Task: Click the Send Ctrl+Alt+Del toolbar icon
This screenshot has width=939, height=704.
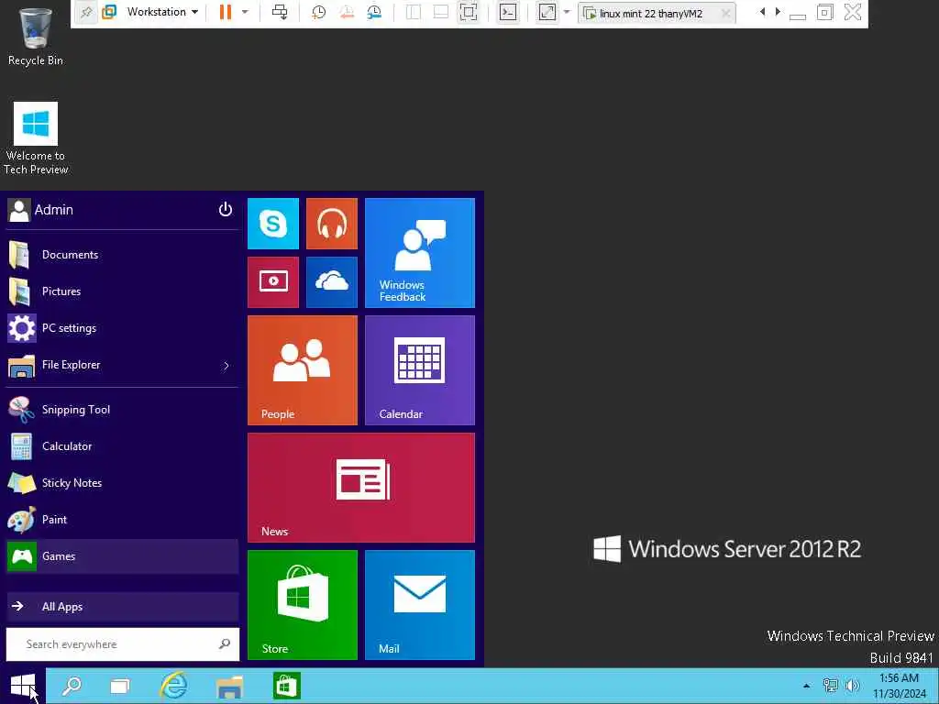Action: click(x=280, y=12)
